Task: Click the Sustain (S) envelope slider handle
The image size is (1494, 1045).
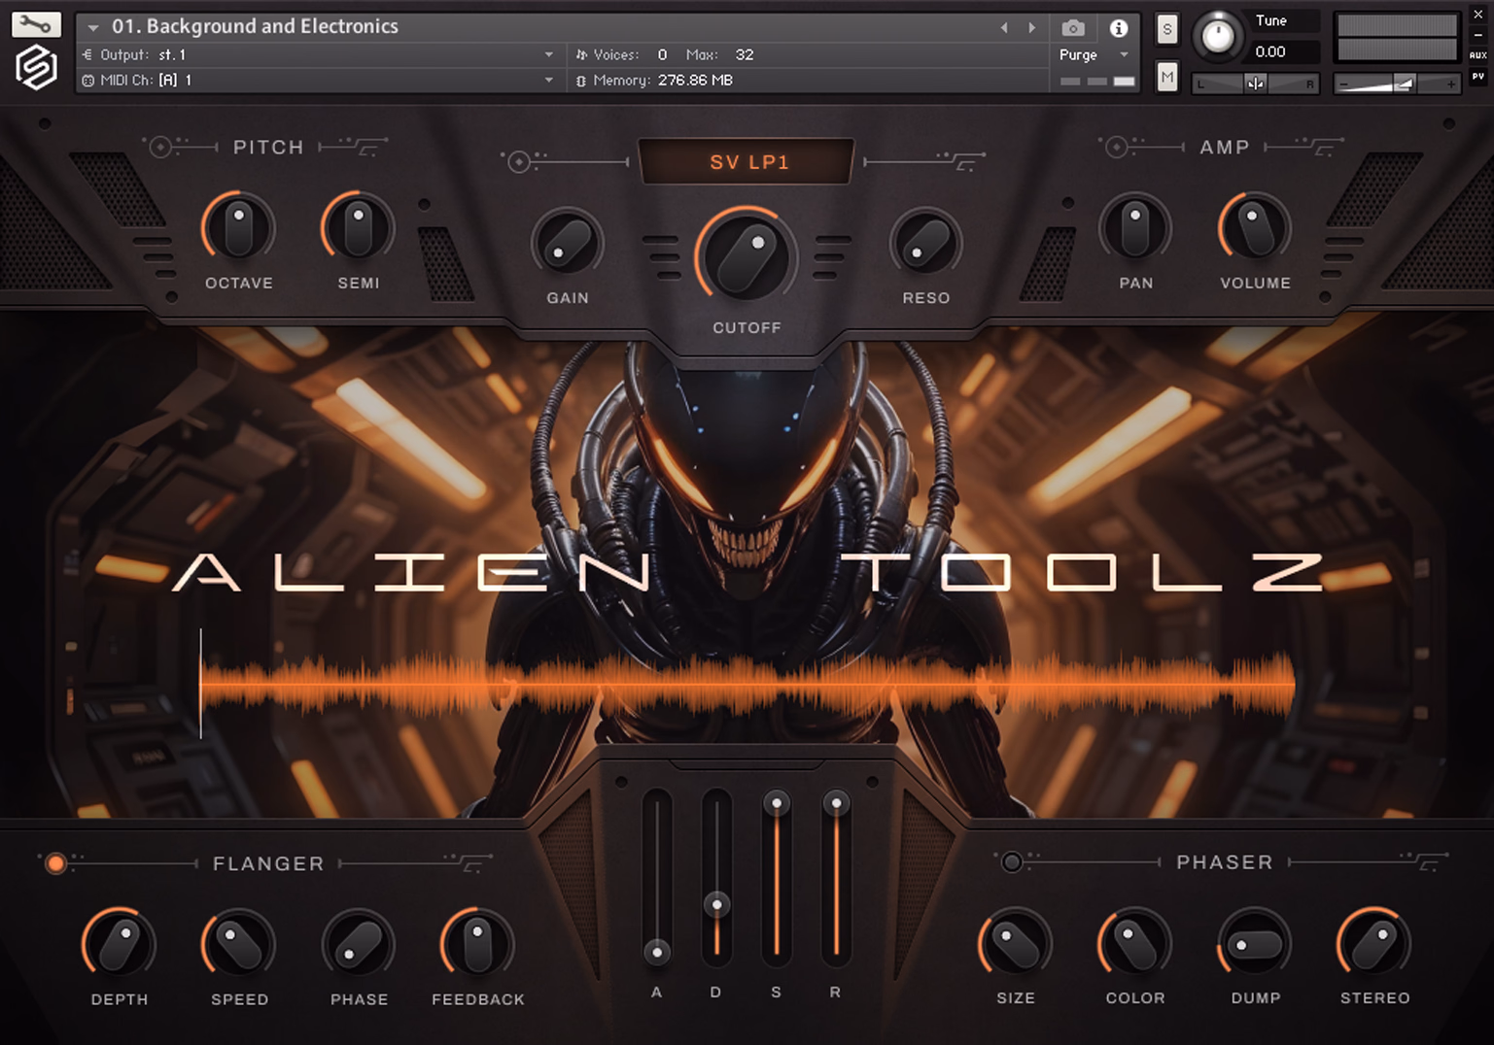Action: pyautogui.click(x=777, y=803)
